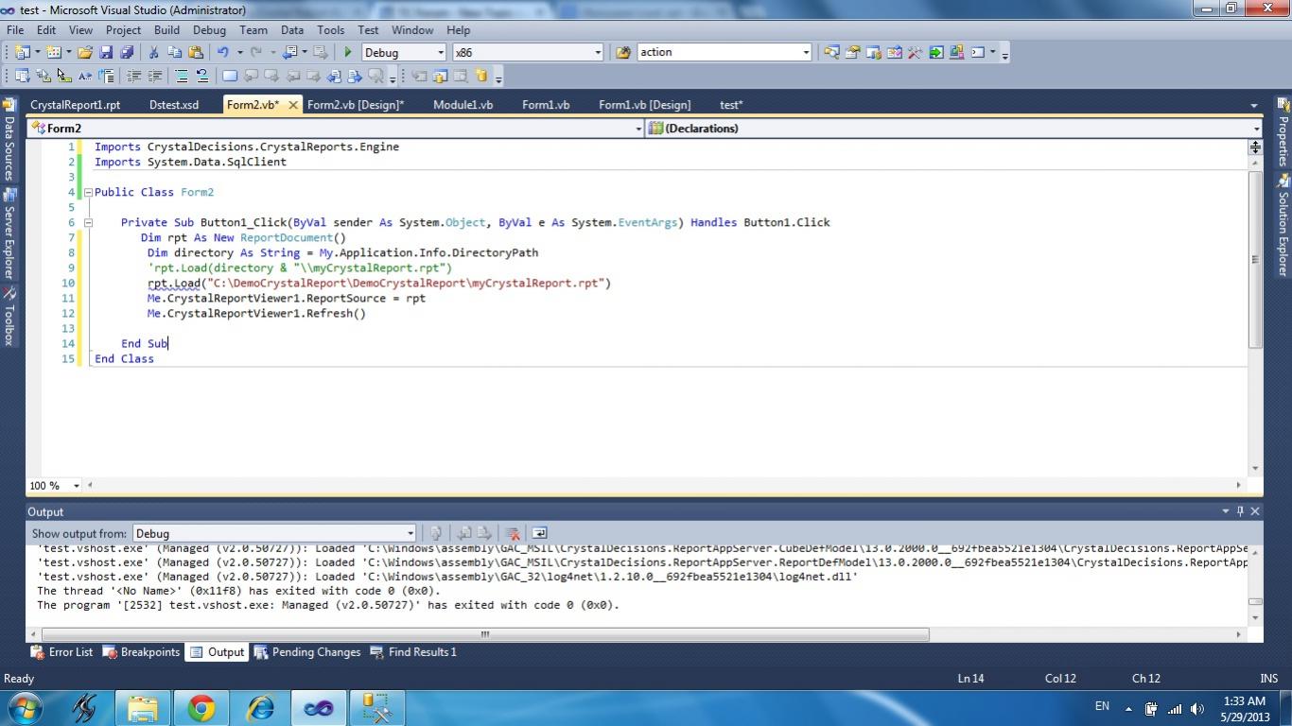Expand the Toolbox side tab
1292x726 pixels.
(x=9, y=316)
